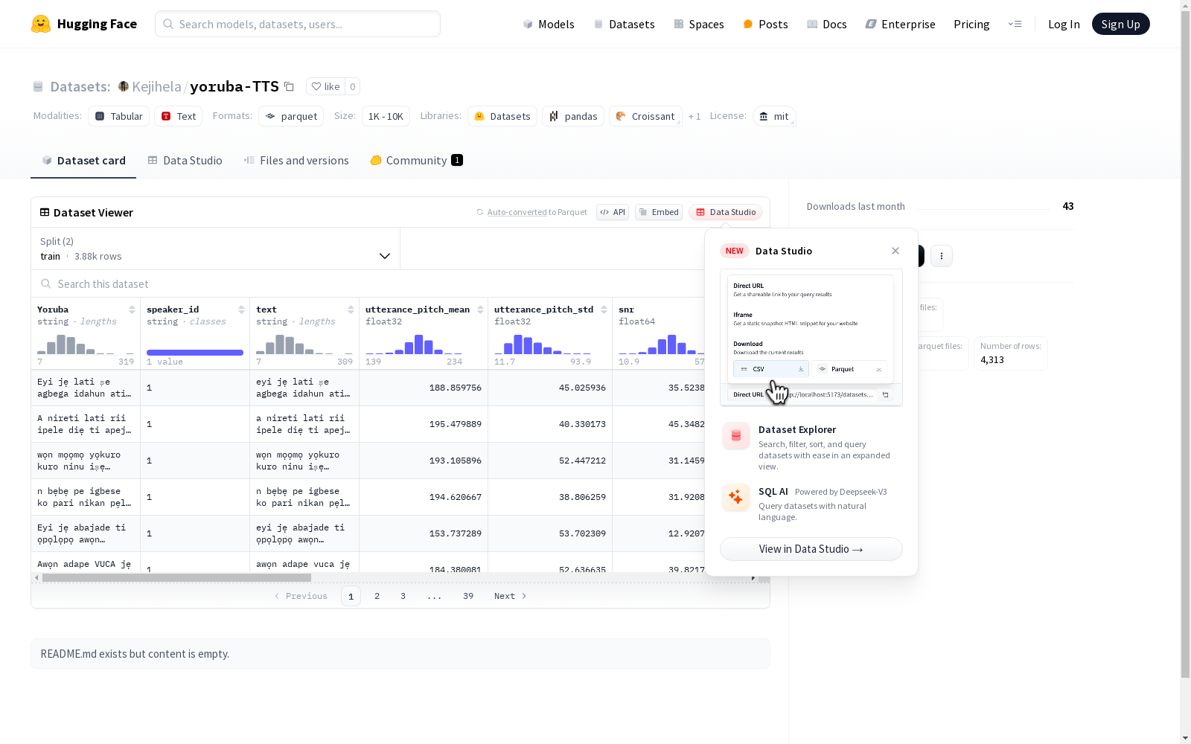Switch to the Dataset card tab
This screenshot has height=744, width=1191.
tap(83, 161)
